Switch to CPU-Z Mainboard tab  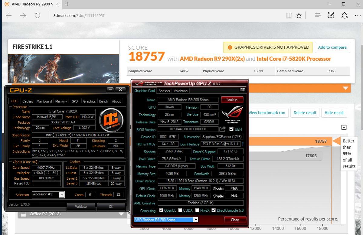point(44,101)
